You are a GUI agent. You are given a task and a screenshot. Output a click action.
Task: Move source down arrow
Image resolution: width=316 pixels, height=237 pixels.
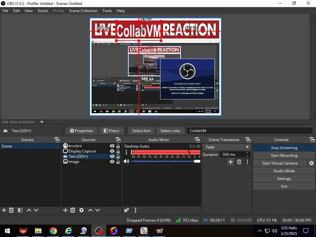tap(98, 210)
